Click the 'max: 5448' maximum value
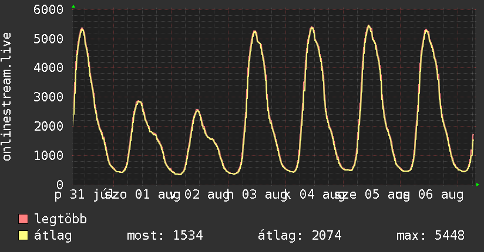 [x=431, y=236]
